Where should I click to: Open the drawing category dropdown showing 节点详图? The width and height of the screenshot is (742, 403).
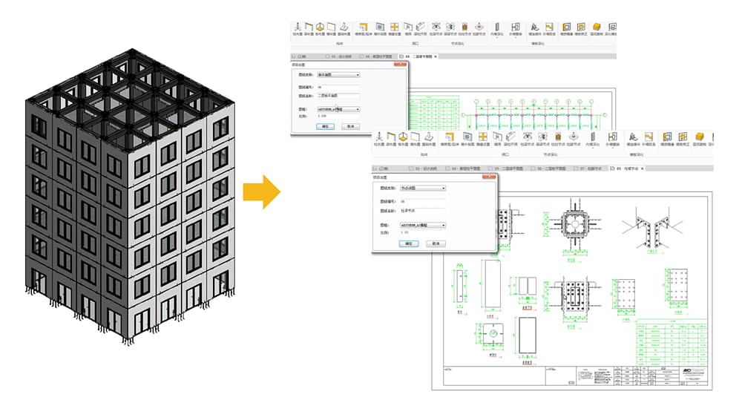click(423, 189)
